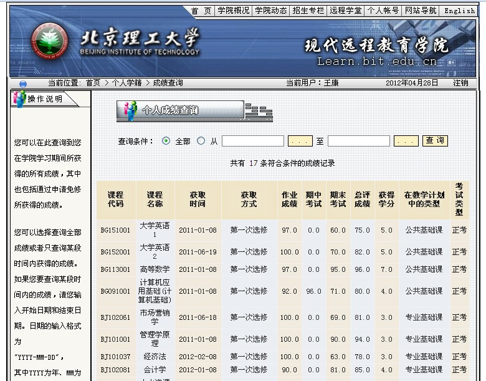This screenshot has height=381, width=486.
Task: Click total score 96.0 in 高等数学 row
Action: pyautogui.click(x=363, y=269)
